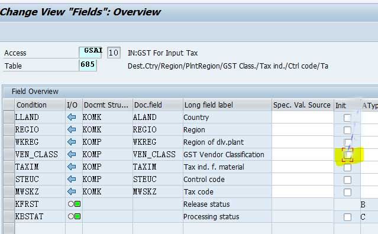
Task: Click the arrow icon in TAXIM row
Action: (72, 167)
